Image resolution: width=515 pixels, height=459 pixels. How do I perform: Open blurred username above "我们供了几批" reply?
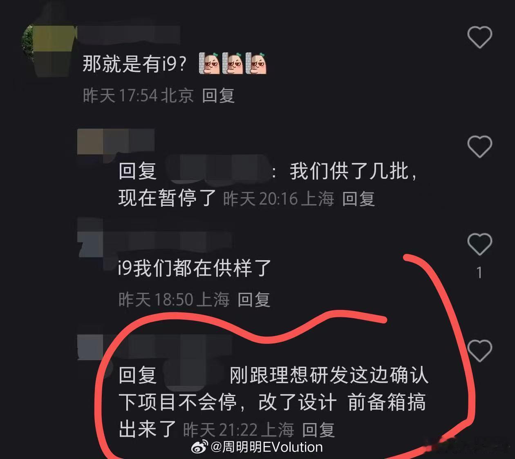116,141
